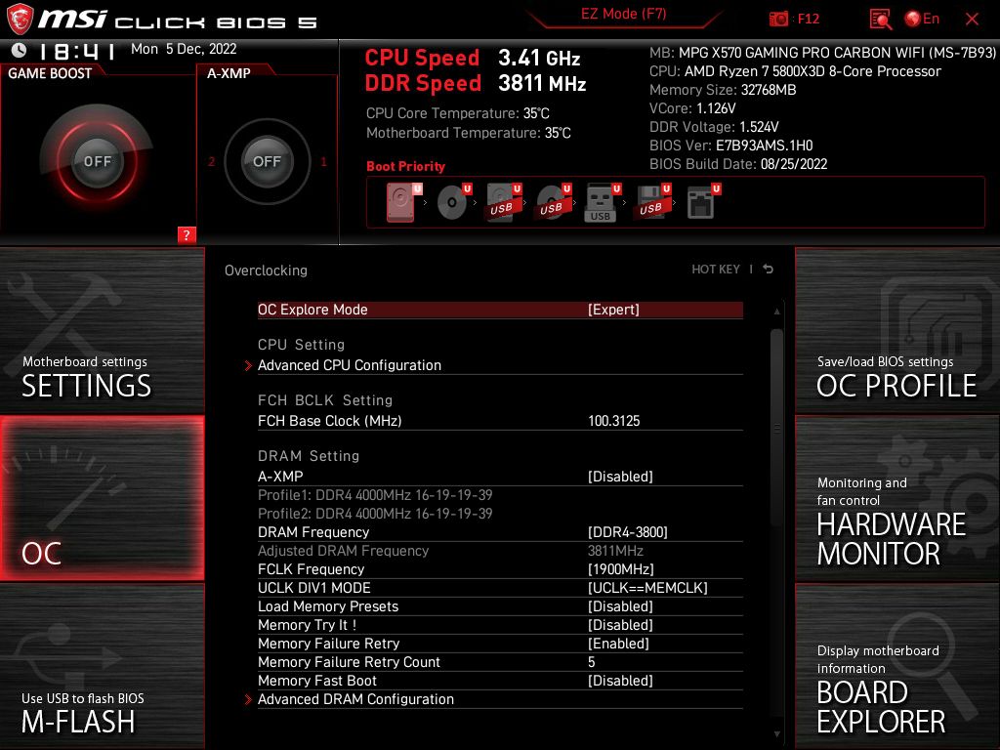1000x750 pixels.
Task: Click the BIOS Ver E7B93AMS.1H0 text
Action: 730,146
